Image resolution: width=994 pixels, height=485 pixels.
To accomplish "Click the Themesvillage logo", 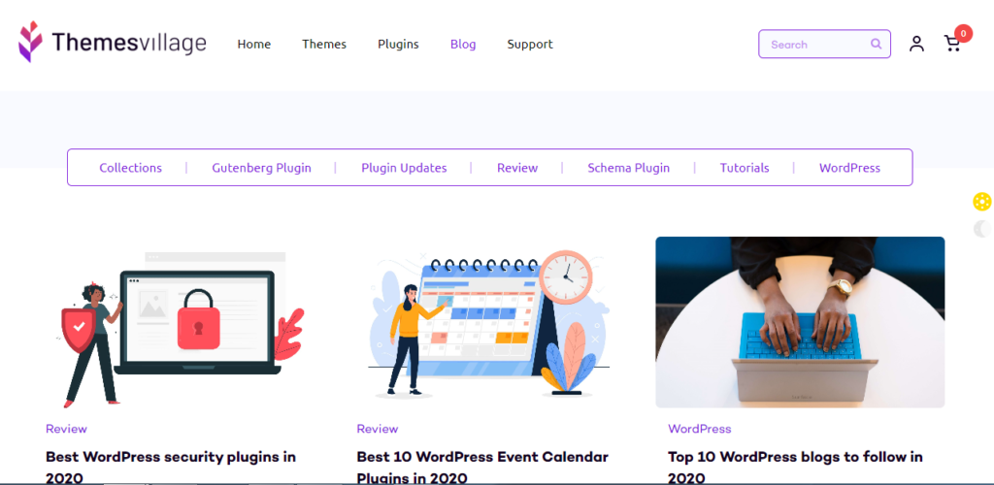I will click(113, 43).
